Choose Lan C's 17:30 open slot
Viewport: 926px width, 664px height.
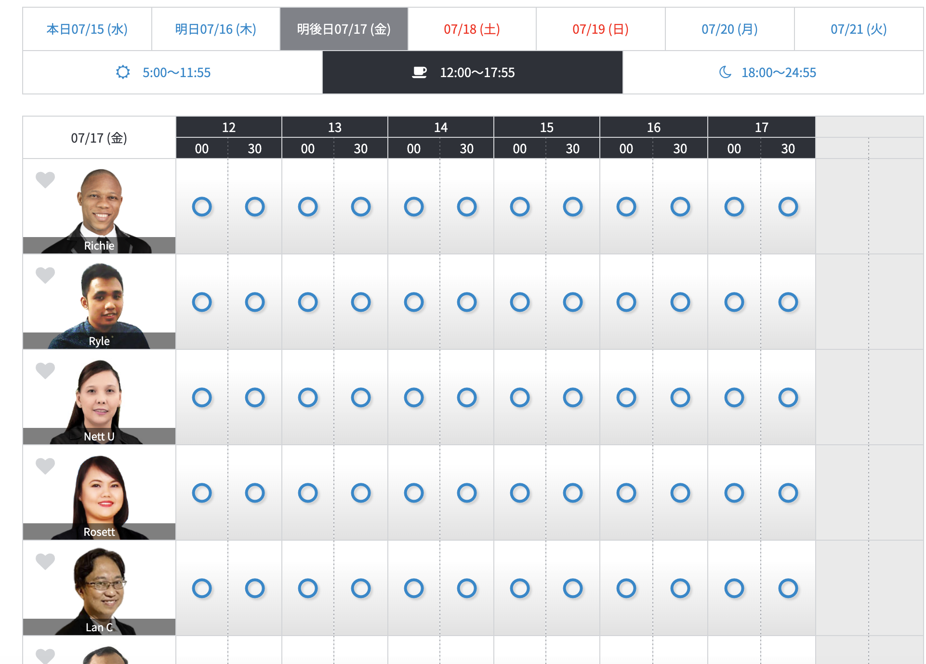pyautogui.click(x=788, y=588)
